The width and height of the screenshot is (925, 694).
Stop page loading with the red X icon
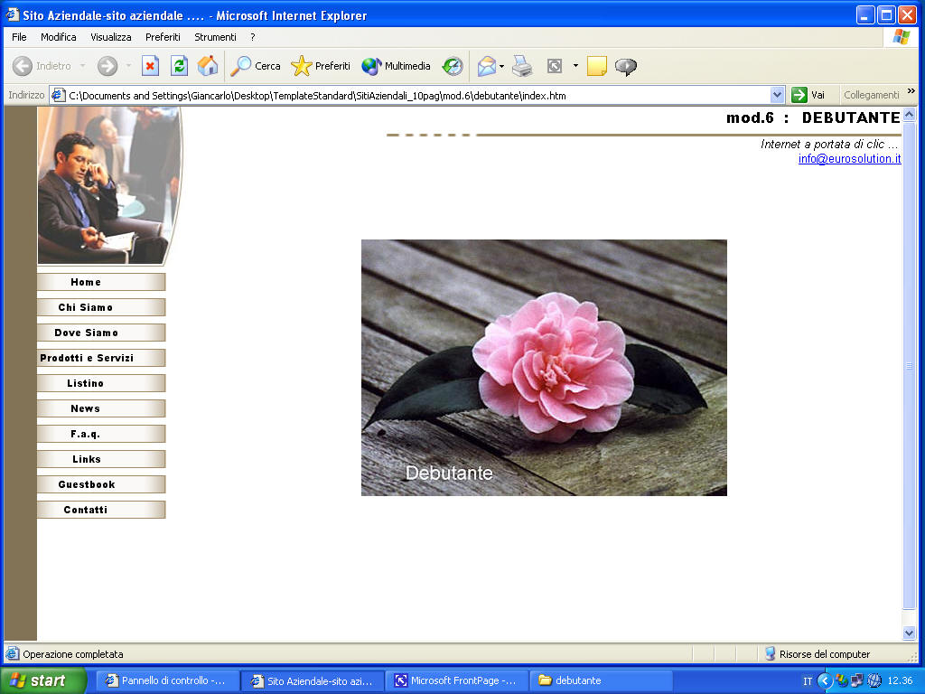151,66
